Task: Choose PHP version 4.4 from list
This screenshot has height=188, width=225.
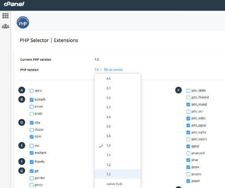Action: (x=117, y=79)
